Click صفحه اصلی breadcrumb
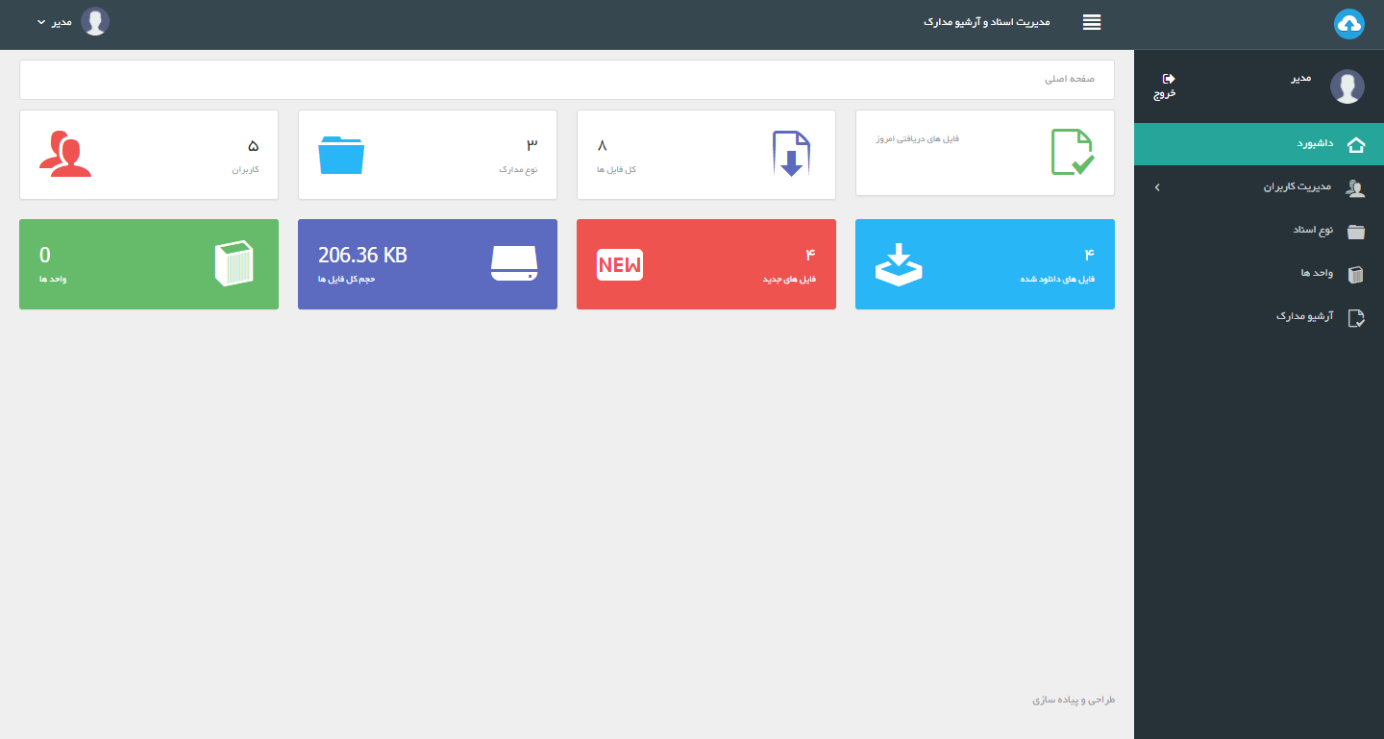The height and width of the screenshot is (739, 1384). [1071, 79]
